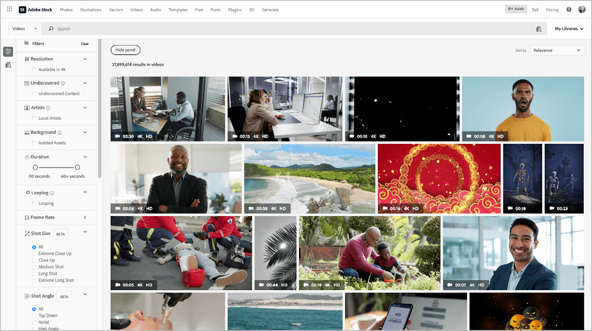Screen dimensions: 592x331
Task: Open the user profile avatar
Action: 582,9
